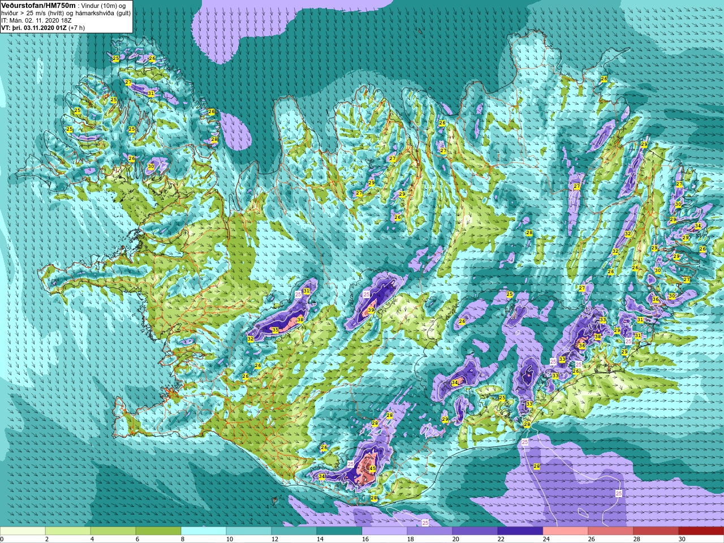Click the legend scale number 24
This screenshot has height=543, width=724.
pos(547,539)
